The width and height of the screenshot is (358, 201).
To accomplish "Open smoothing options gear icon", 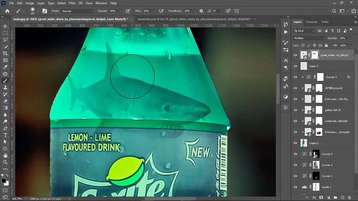I will pyautogui.click(x=201, y=11).
